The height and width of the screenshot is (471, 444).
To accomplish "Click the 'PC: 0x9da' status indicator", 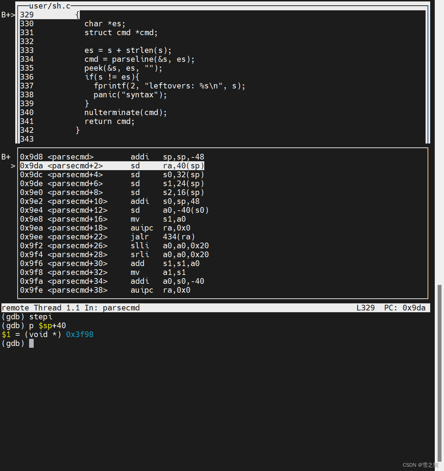I will tap(405, 308).
